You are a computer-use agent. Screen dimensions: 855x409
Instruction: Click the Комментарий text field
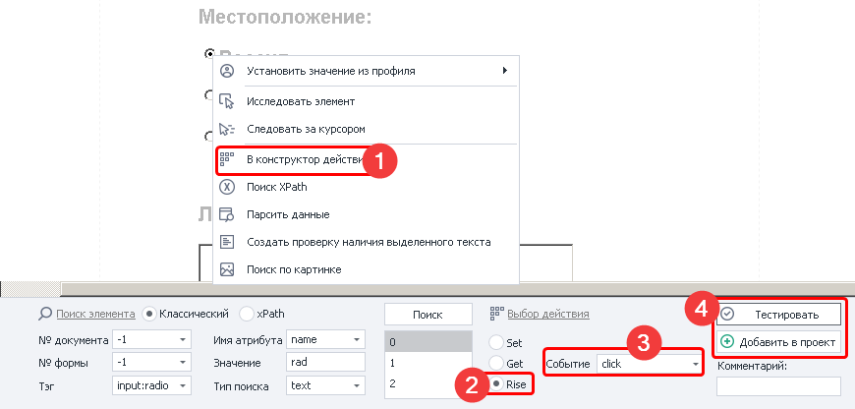[778, 386]
